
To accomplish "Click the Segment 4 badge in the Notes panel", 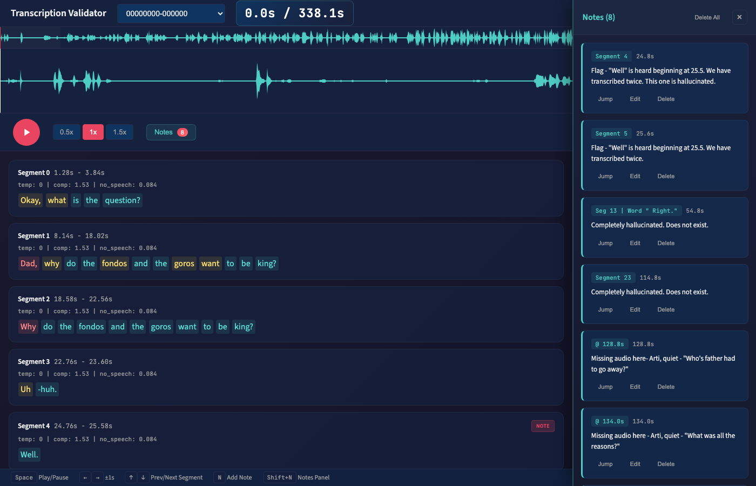I will (611, 56).
